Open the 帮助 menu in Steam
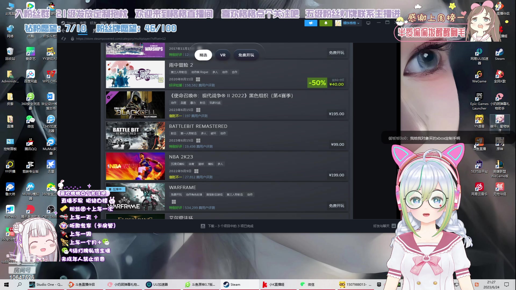 click(x=113, y=23)
